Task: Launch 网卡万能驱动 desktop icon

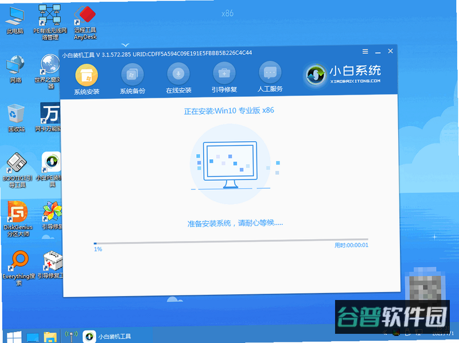Action: (49, 117)
